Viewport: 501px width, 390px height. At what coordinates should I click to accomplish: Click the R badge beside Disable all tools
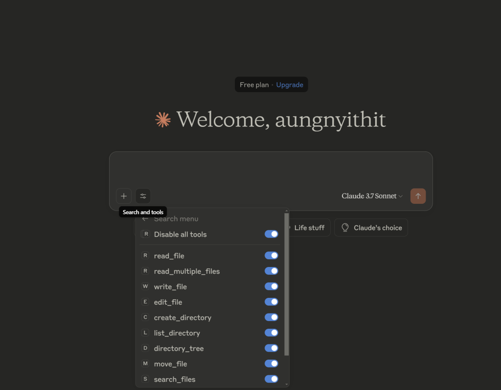tap(146, 234)
